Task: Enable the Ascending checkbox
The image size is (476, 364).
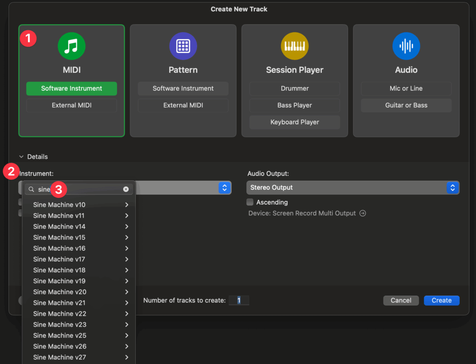Action: coord(250,202)
